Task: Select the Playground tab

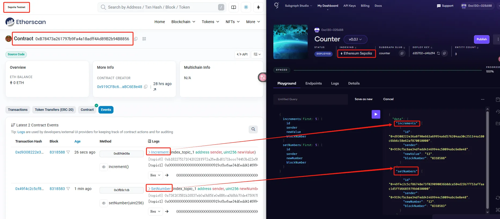Action: (x=287, y=83)
